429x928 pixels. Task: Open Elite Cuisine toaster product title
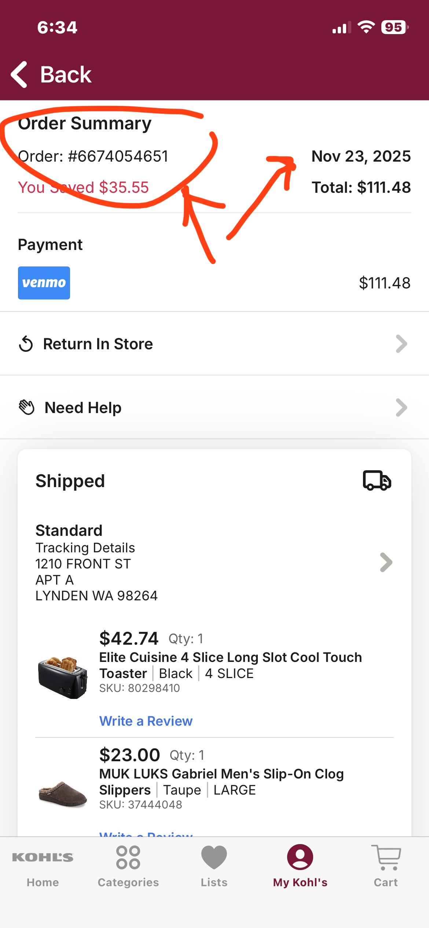(231, 665)
